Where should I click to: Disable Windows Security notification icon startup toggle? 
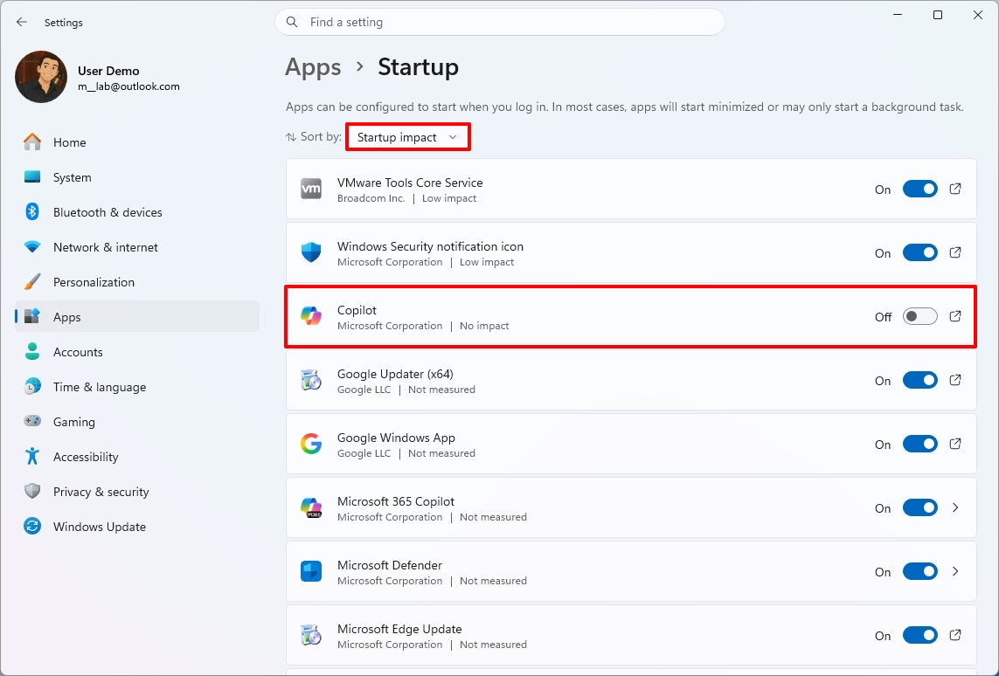(920, 252)
